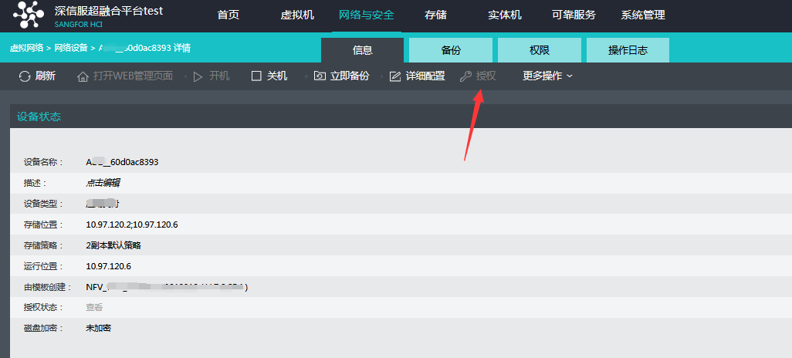
Task: Click the power-on (开机) play icon
Action: point(198,76)
